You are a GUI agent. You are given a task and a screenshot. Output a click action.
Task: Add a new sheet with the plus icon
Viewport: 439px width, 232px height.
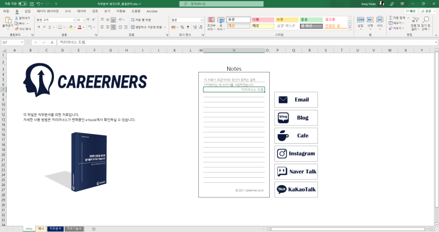(94, 229)
